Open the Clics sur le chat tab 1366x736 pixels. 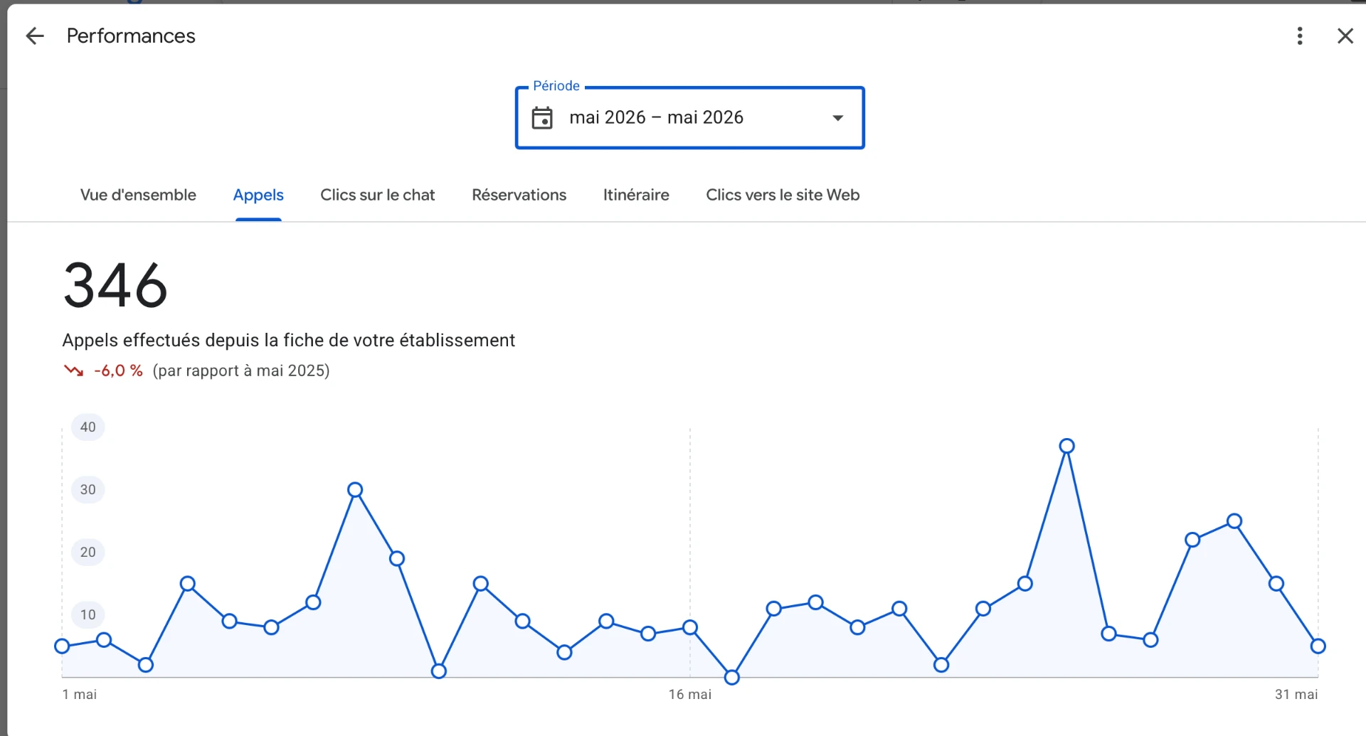pos(377,195)
